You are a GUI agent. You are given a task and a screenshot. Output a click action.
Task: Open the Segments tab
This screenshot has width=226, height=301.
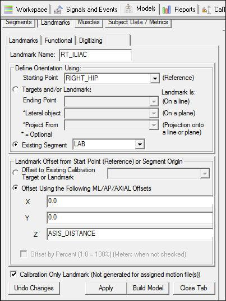tap(19, 23)
